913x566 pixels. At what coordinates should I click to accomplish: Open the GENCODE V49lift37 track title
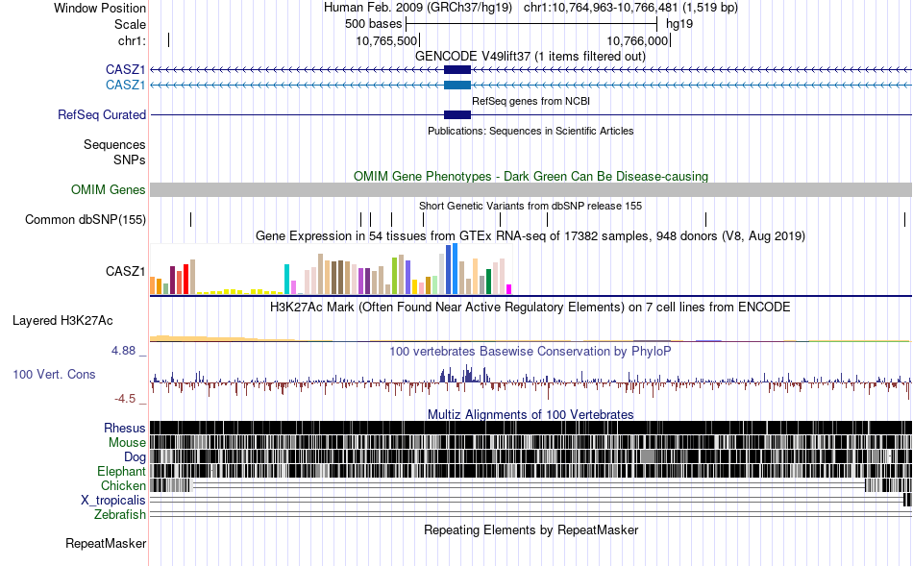point(531,57)
